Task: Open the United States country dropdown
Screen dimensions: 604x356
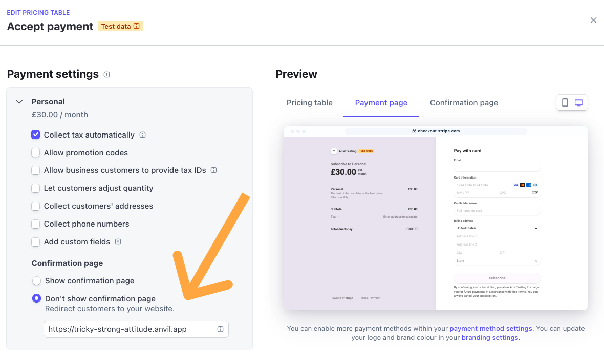Action: tap(497, 228)
